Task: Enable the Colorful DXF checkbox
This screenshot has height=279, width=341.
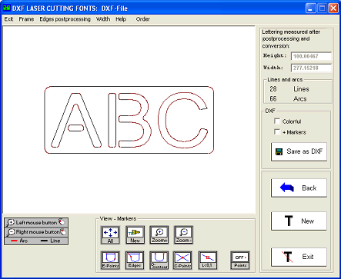Action: [277, 121]
